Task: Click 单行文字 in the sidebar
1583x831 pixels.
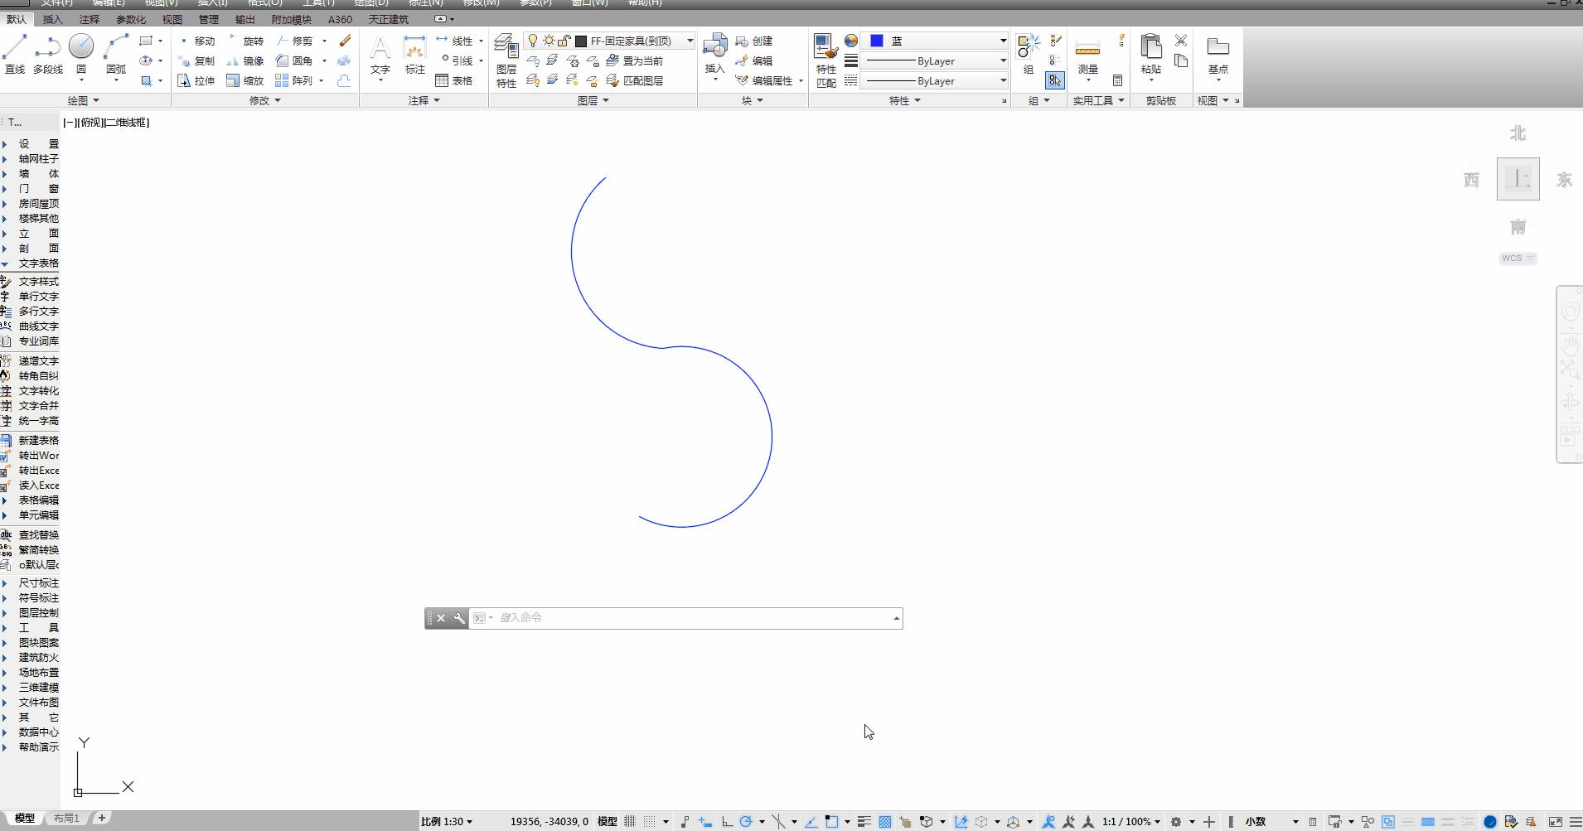Action: (x=38, y=297)
